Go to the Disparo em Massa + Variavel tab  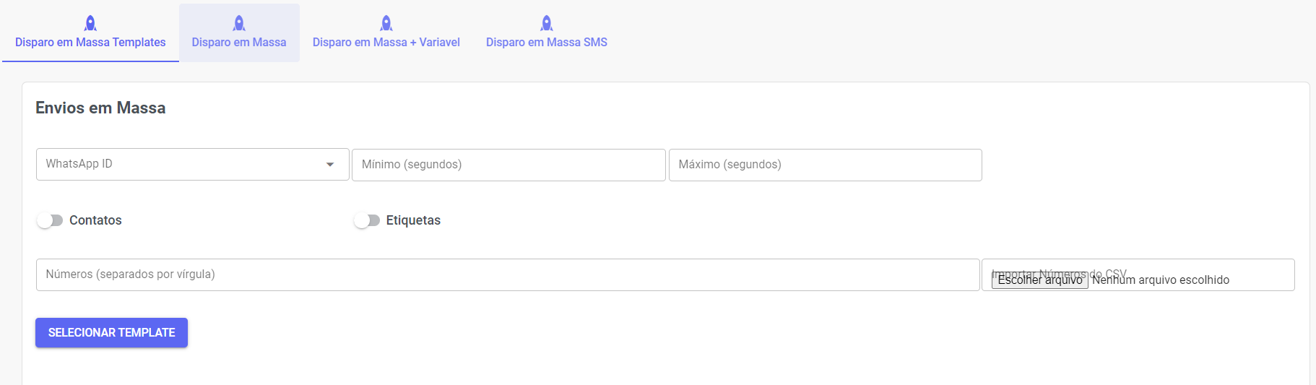click(x=386, y=43)
